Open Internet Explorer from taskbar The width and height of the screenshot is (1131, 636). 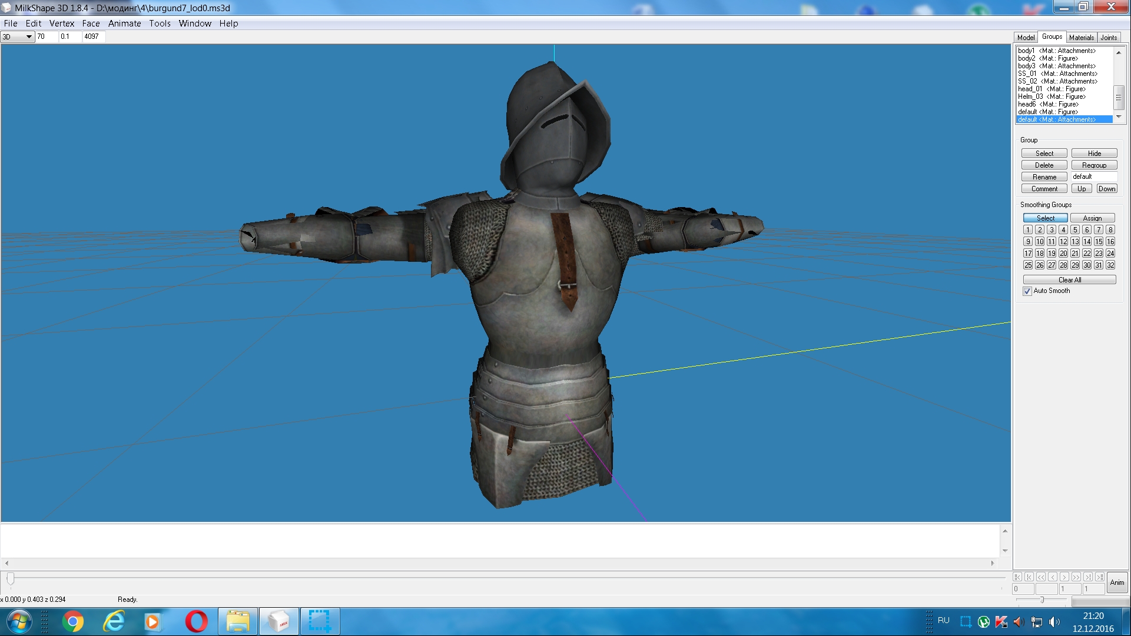114,621
